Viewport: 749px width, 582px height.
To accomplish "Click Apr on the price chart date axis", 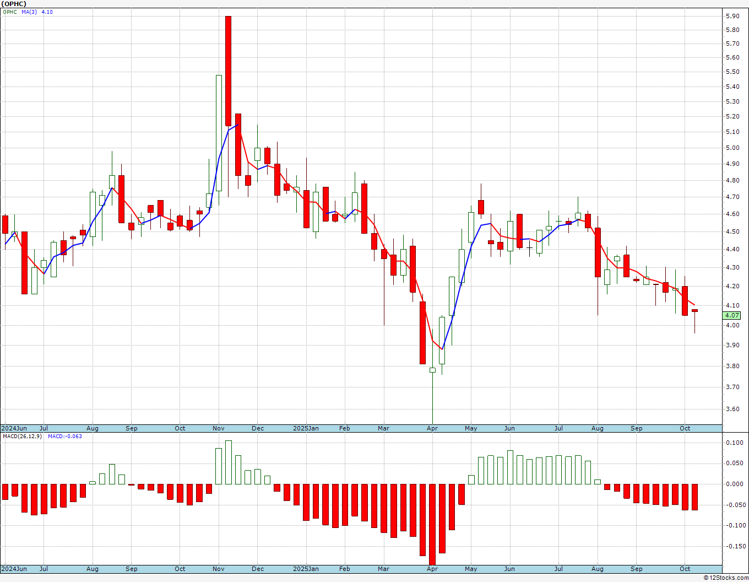I will click(432, 428).
